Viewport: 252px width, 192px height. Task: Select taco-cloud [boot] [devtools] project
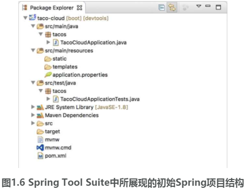[73, 18]
